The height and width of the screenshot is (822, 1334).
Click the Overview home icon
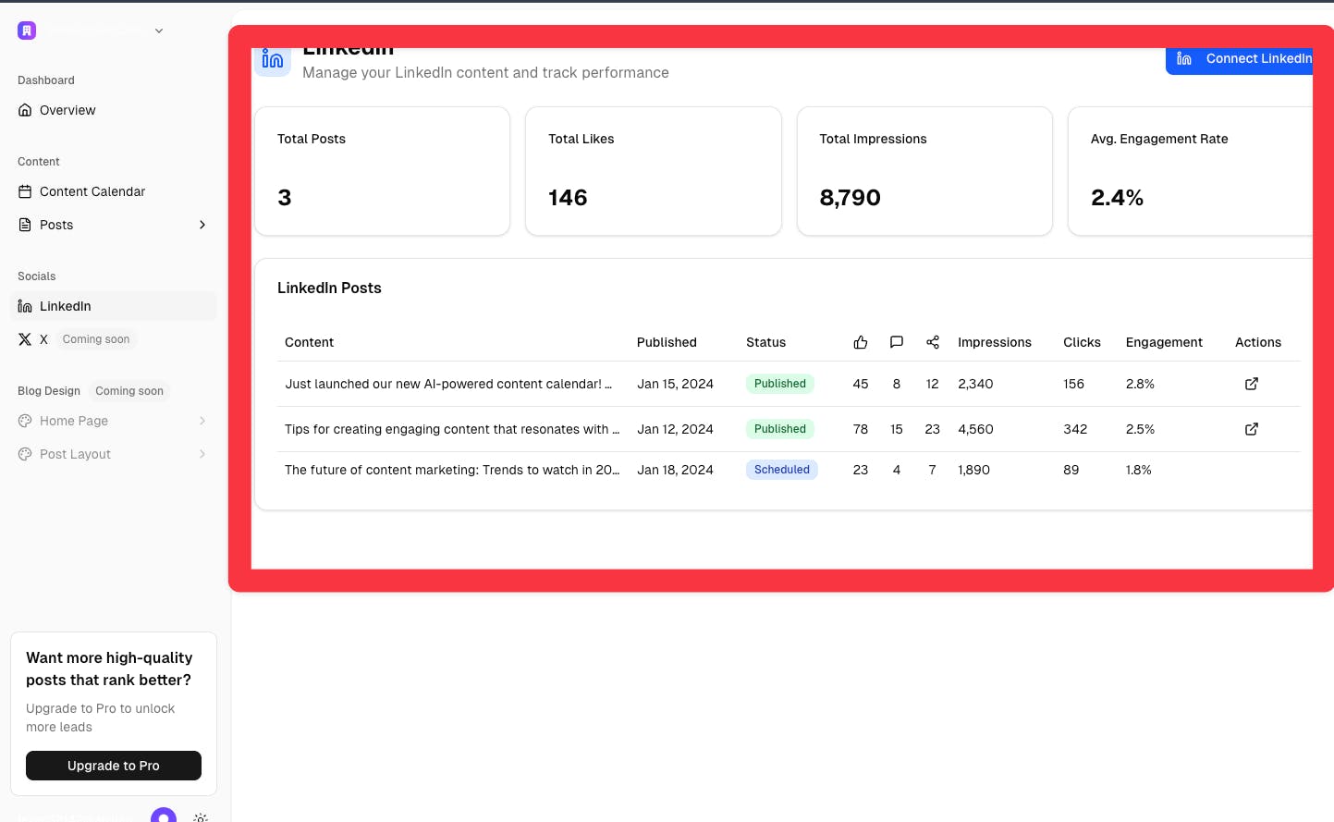[x=25, y=110]
